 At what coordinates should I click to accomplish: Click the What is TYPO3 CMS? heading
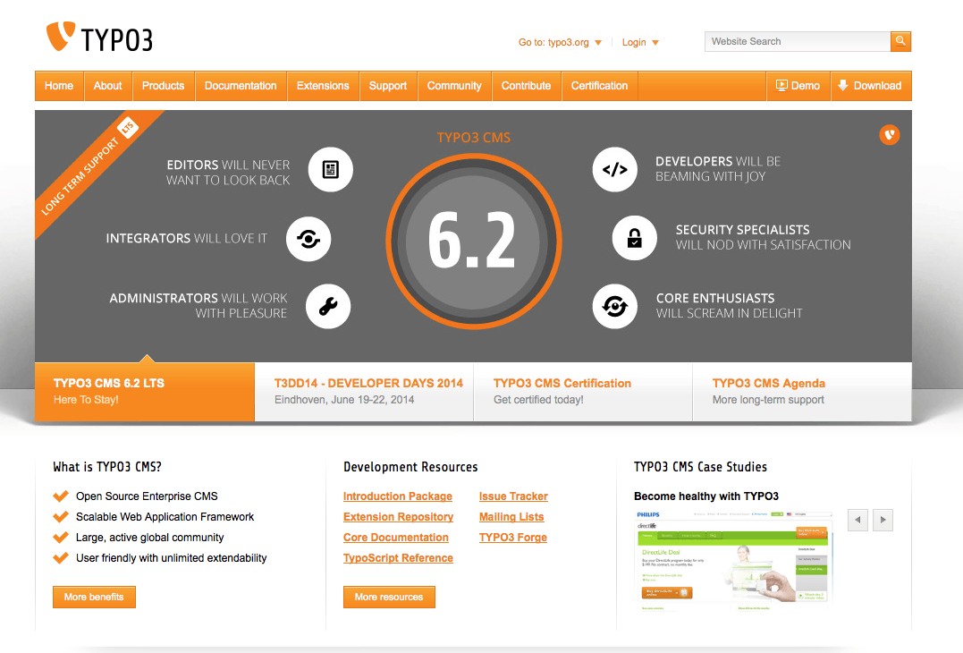[x=107, y=467]
